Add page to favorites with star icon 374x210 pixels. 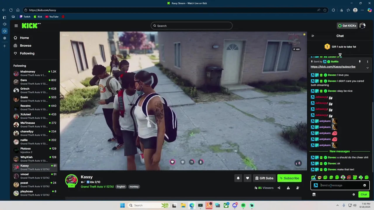point(325,10)
